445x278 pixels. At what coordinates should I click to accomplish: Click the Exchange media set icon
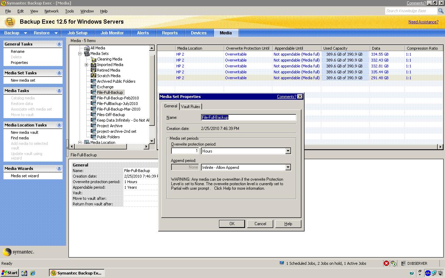(93, 87)
